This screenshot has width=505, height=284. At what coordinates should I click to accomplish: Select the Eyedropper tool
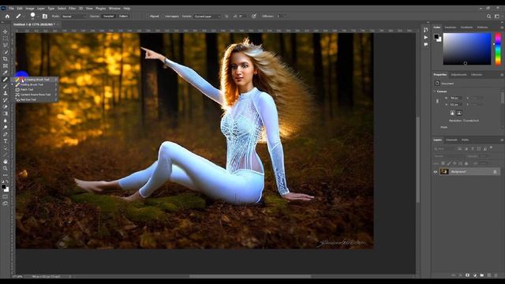coord(6,73)
